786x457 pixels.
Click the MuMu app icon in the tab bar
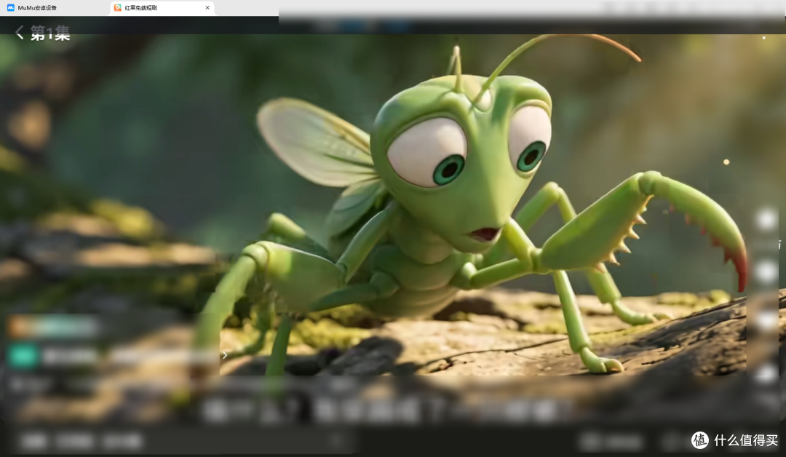click(10, 8)
